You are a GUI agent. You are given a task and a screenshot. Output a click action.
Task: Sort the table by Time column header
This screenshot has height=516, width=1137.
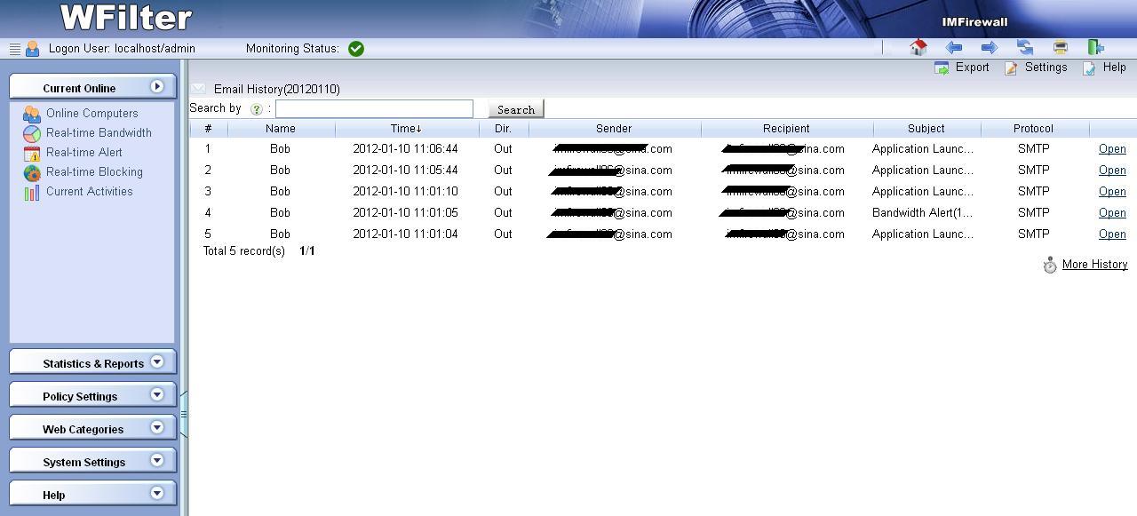(406, 129)
